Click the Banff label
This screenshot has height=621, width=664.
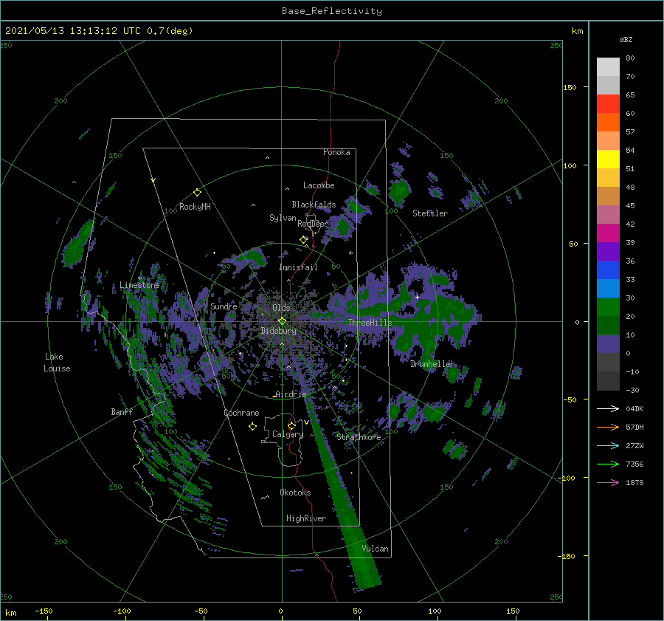tap(122, 412)
